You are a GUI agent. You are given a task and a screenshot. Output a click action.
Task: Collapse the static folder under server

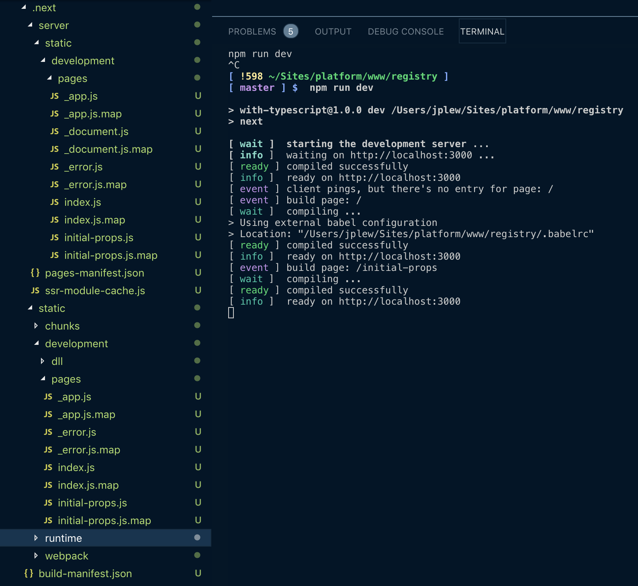pyautogui.click(x=37, y=43)
